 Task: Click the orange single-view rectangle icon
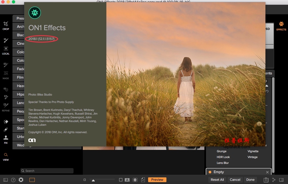point(32,180)
